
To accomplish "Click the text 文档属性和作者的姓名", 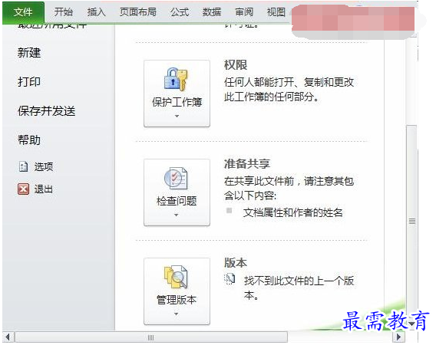I will tap(292, 212).
